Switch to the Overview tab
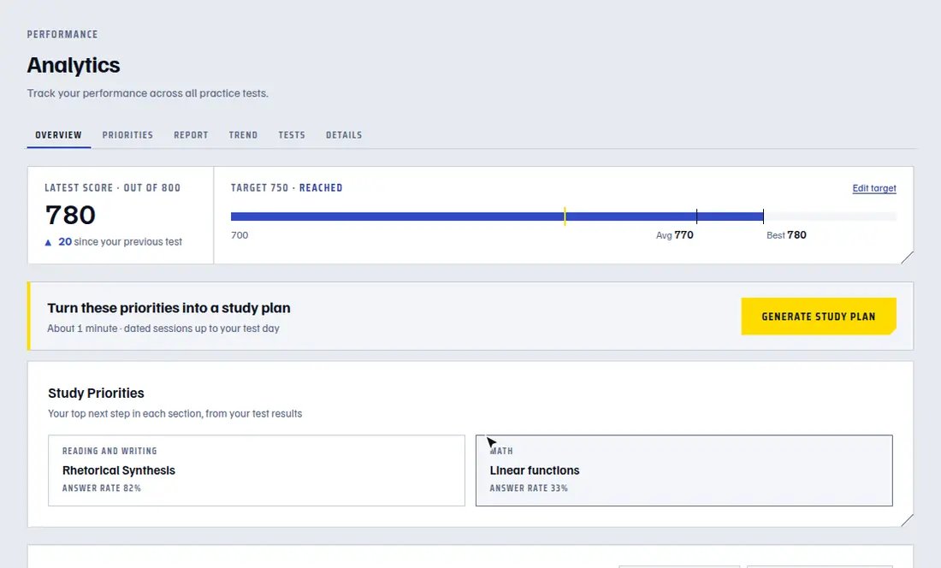Viewport: 941px width, 568px height. tap(58, 135)
